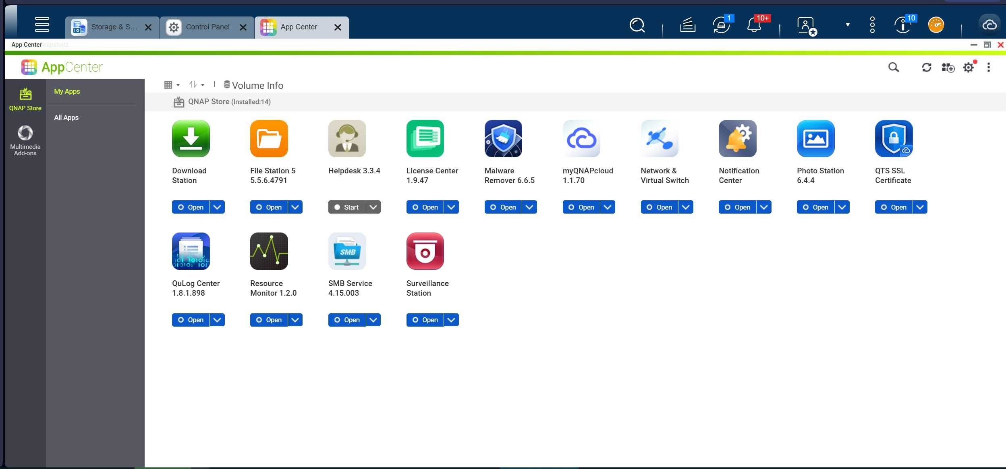Close the Control Panel tab

pos(243,27)
